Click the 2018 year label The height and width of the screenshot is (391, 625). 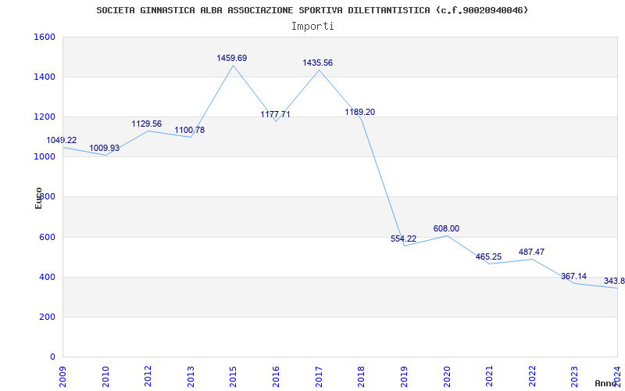(362, 377)
